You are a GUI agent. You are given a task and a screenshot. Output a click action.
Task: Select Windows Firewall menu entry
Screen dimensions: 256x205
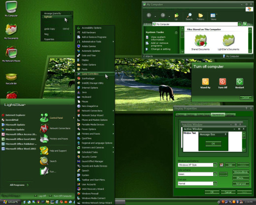point(95,194)
